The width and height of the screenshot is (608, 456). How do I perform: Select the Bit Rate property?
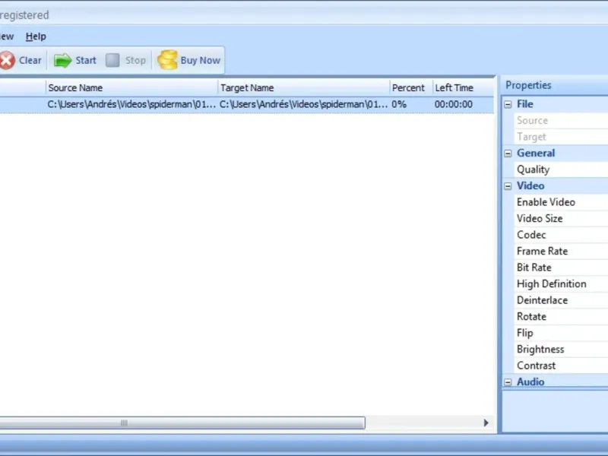[x=562, y=268]
